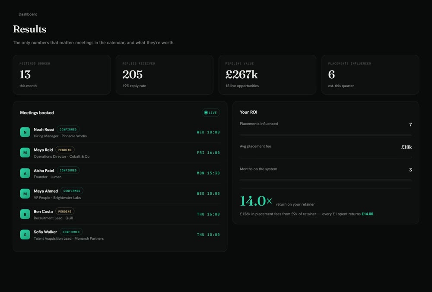Click the FRI 16:00 meeting time
This screenshot has height=292, width=432.
pyautogui.click(x=208, y=152)
